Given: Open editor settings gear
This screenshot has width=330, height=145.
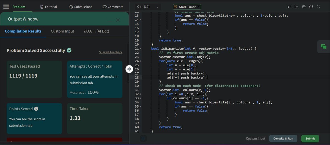Looking at the screenshot, I should (304, 7).
